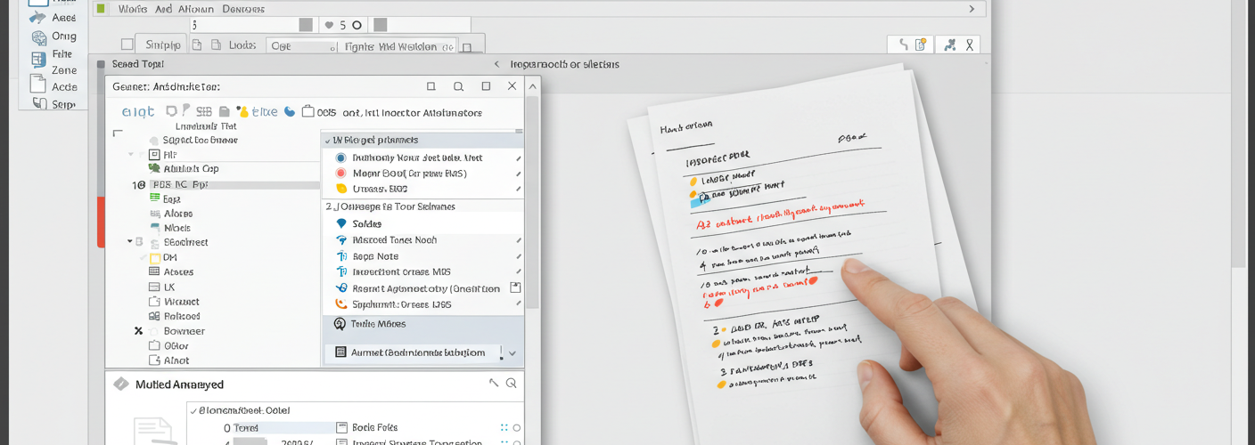Click the gray swatch after the input field

pyautogui.click(x=306, y=26)
